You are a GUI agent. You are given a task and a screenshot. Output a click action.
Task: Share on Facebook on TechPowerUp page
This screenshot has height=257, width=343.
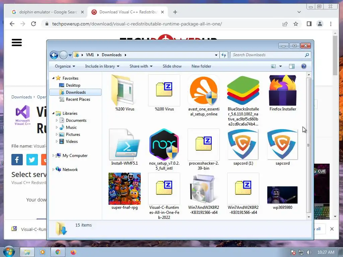pos(17,160)
